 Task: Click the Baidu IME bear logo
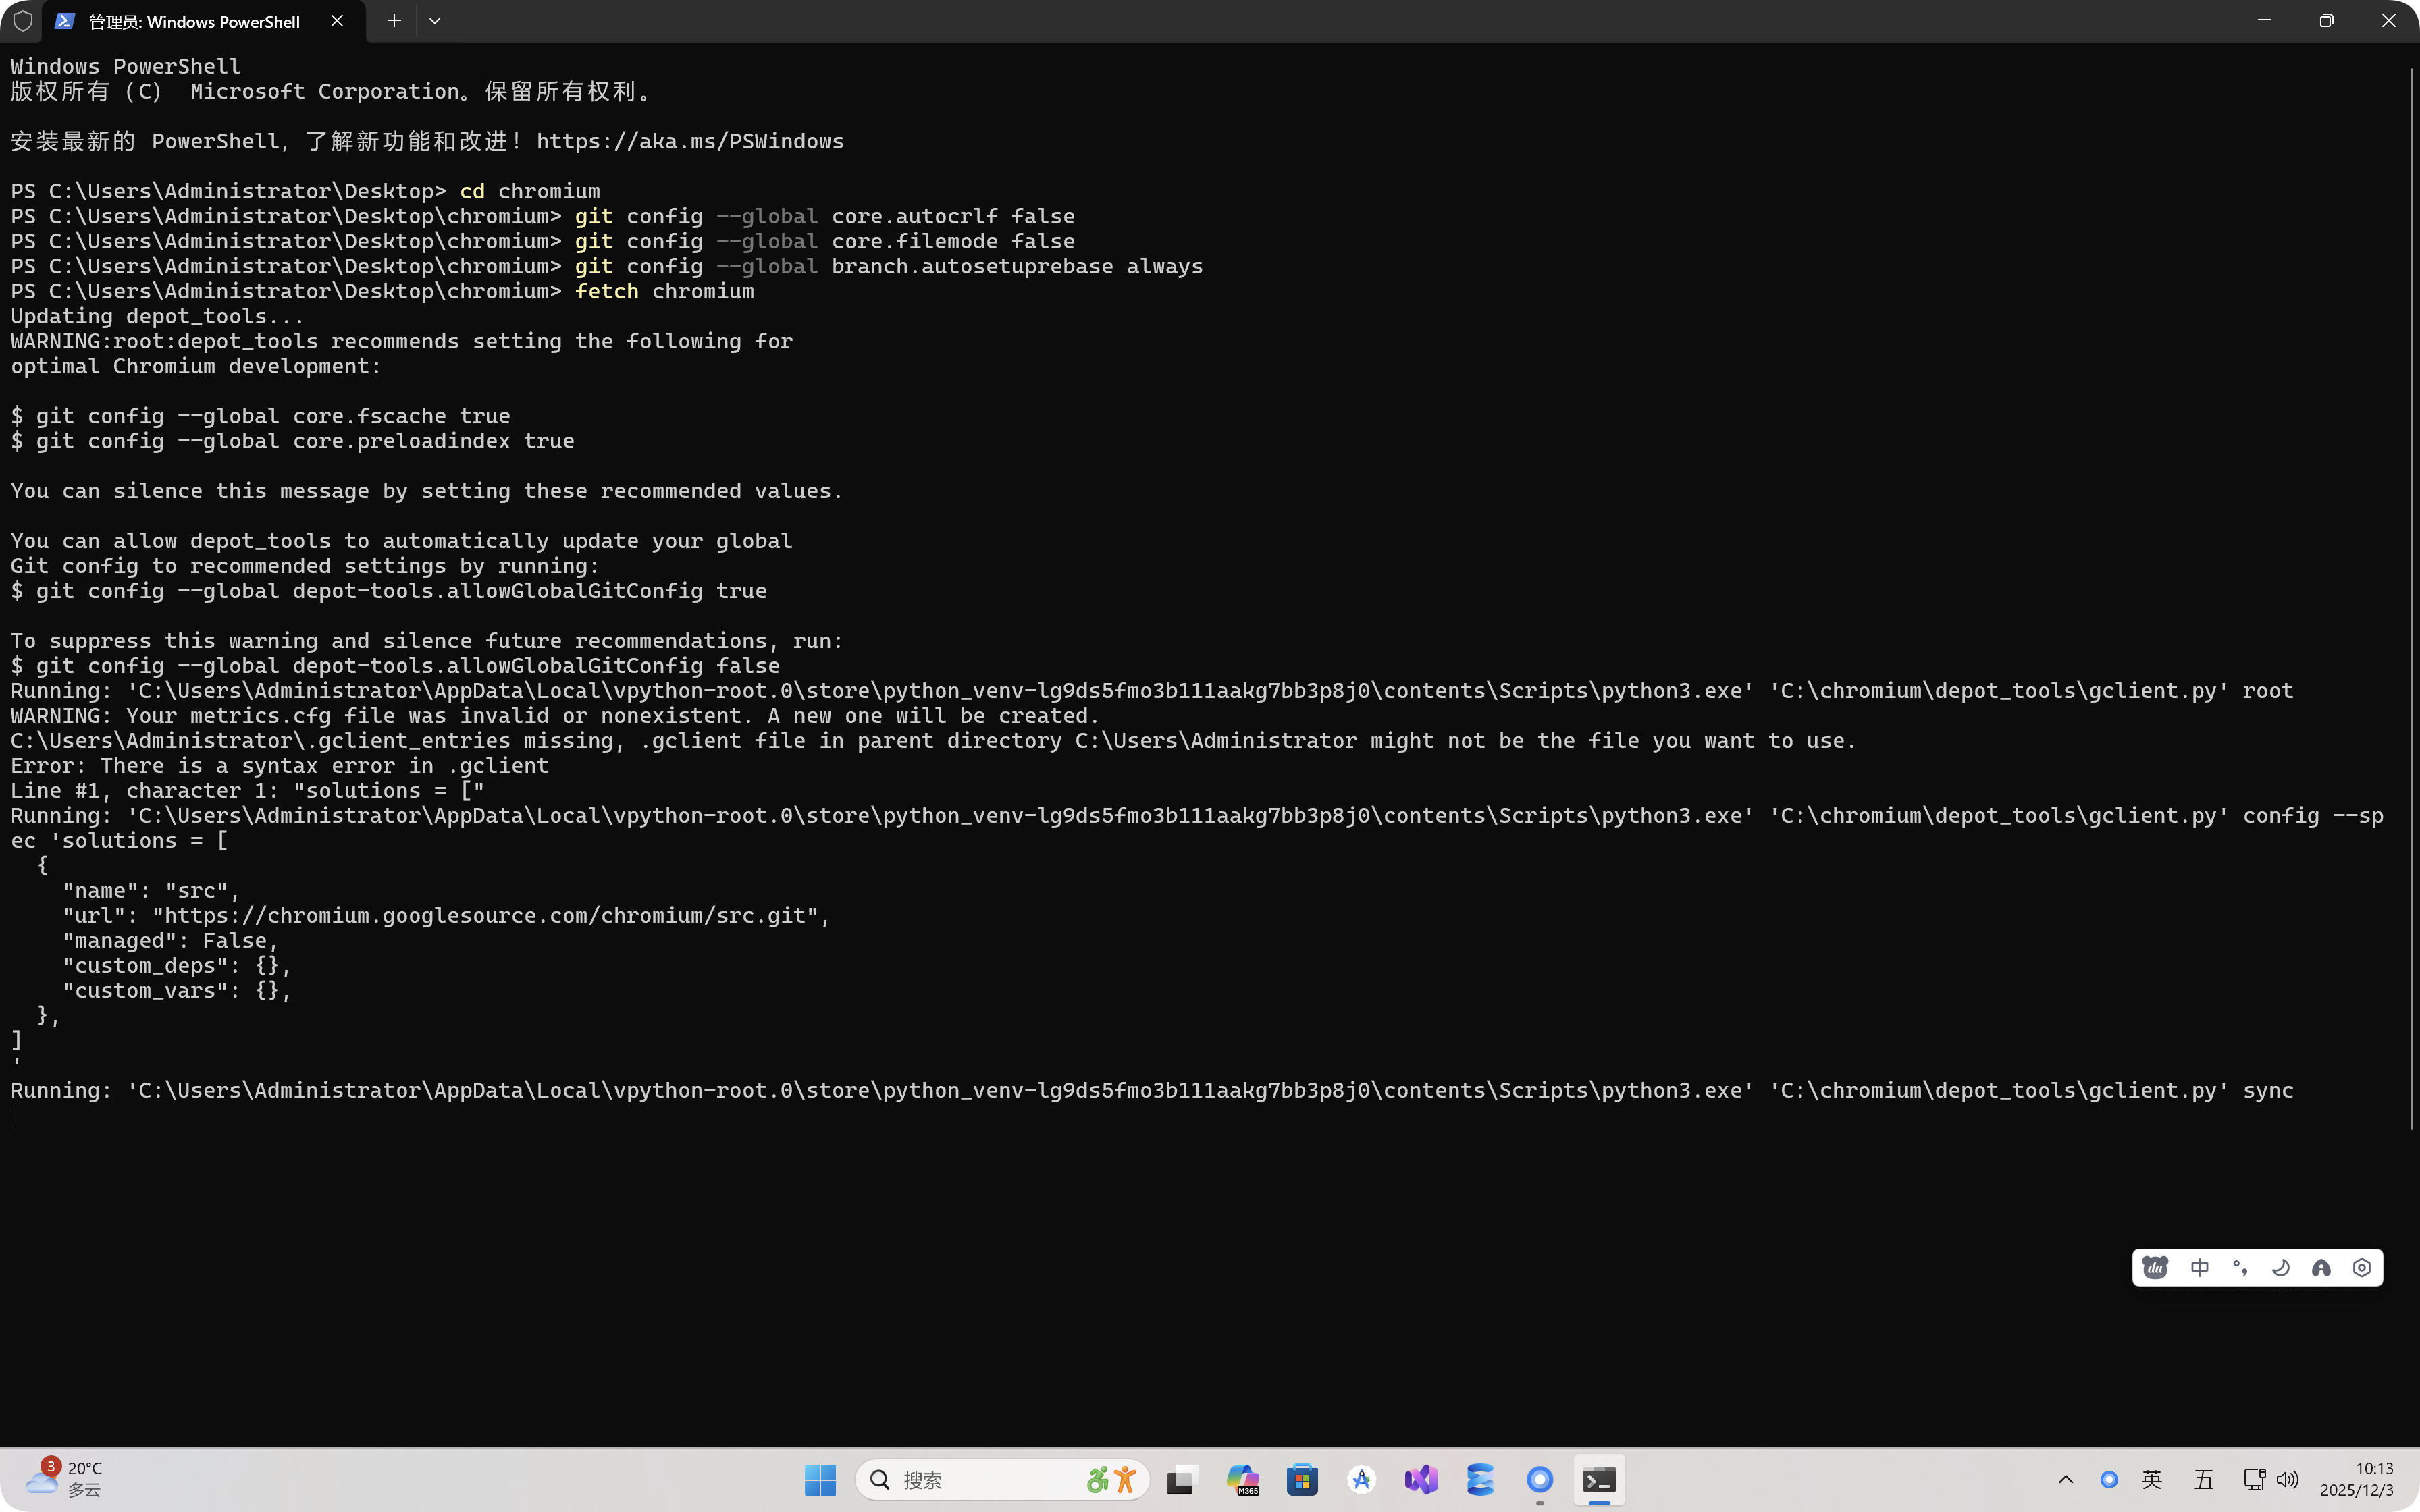click(2155, 1268)
